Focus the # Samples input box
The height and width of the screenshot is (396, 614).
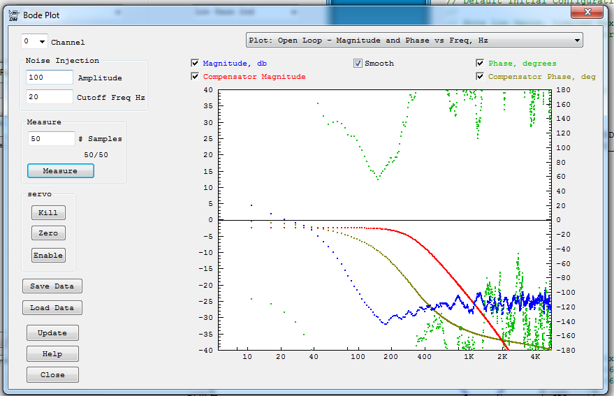click(x=51, y=139)
